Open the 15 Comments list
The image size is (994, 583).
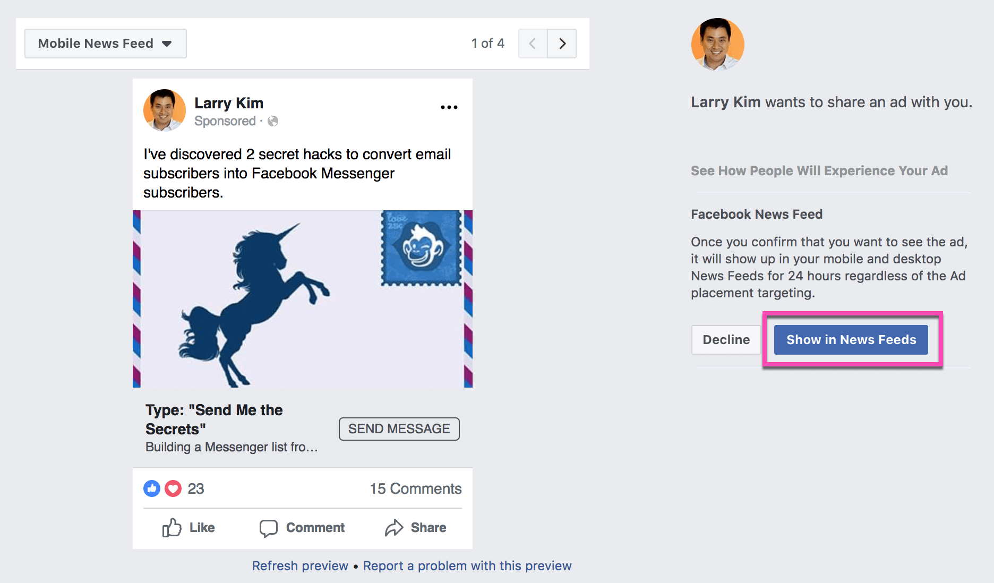click(415, 488)
